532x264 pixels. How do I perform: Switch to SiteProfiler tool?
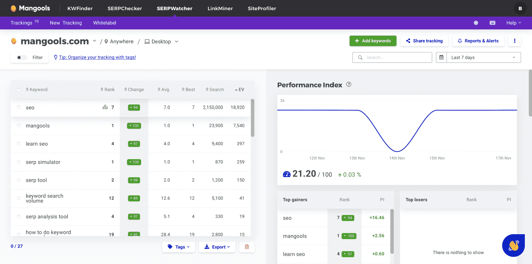click(262, 8)
